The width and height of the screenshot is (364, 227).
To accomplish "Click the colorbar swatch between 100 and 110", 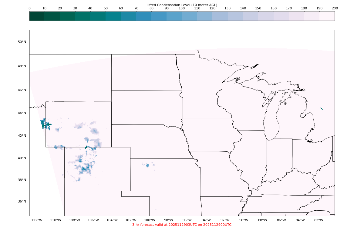I will 190,16.
